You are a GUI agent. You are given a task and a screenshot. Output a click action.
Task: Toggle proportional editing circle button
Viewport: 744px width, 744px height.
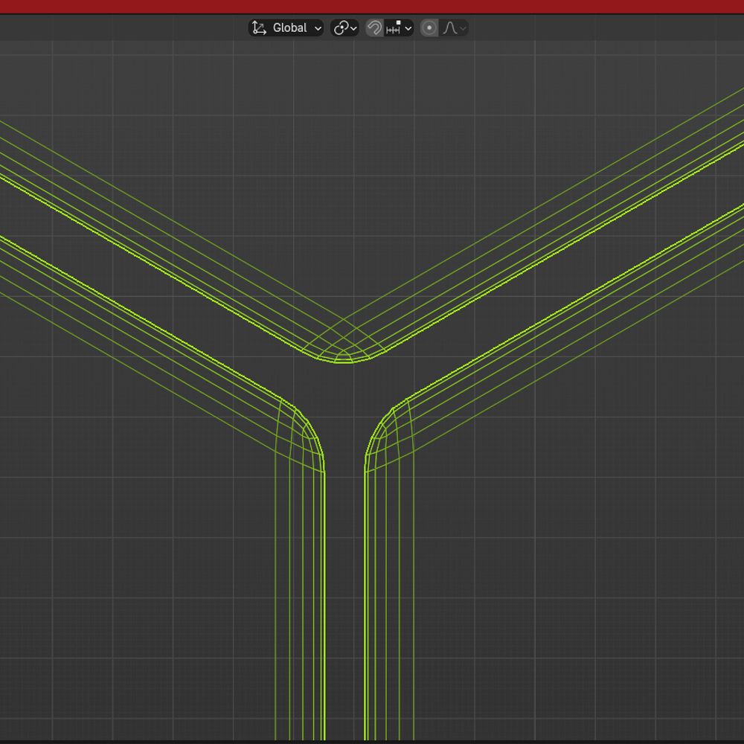(x=429, y=28)
